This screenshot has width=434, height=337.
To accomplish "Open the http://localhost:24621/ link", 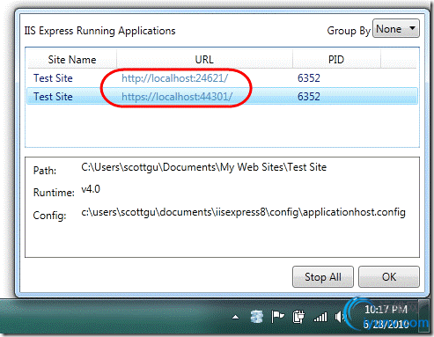I will click(174, 78).
